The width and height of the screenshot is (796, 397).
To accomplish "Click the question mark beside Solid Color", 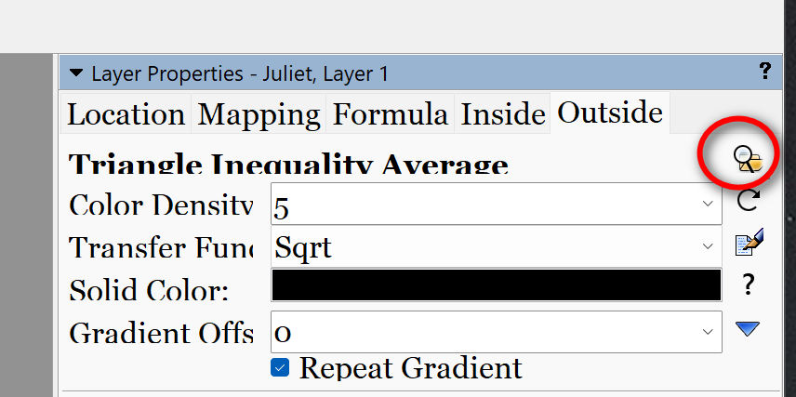I will (748, 285).
